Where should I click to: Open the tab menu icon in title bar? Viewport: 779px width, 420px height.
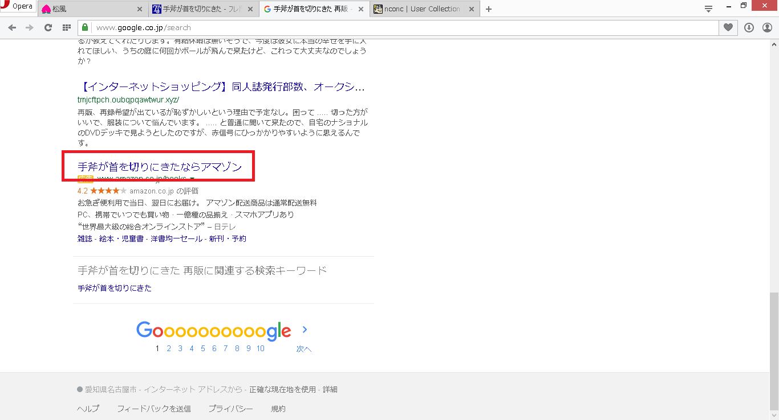click(708, 9)
